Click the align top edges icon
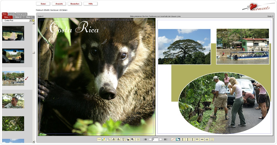This screenshot has height=145, width=277. [197, 139]
